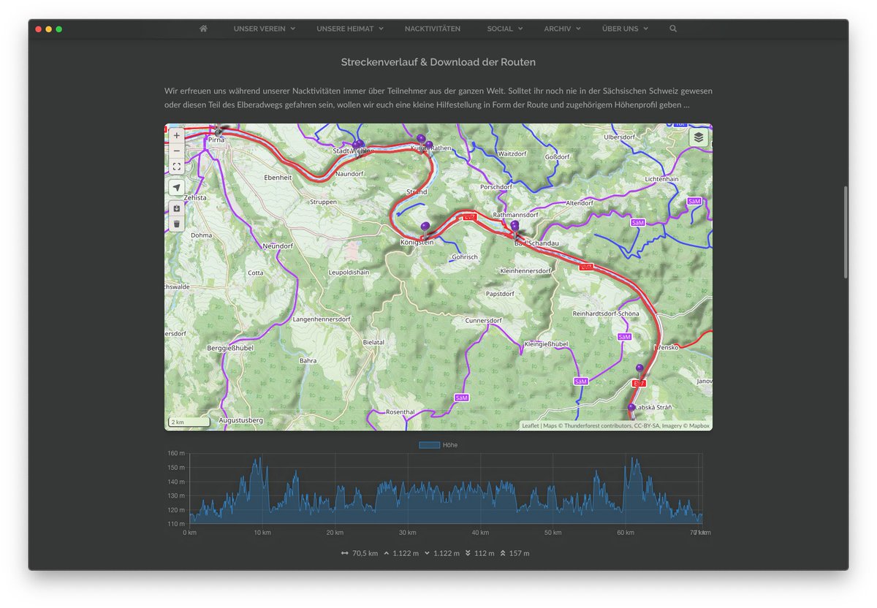Go to the home page icon
This screenshot has width=877, height=608.
tap(203, 28)
